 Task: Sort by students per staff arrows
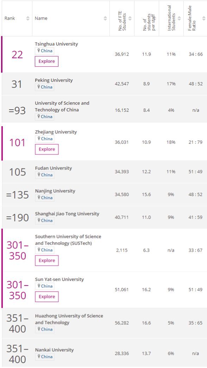(155, 18)
